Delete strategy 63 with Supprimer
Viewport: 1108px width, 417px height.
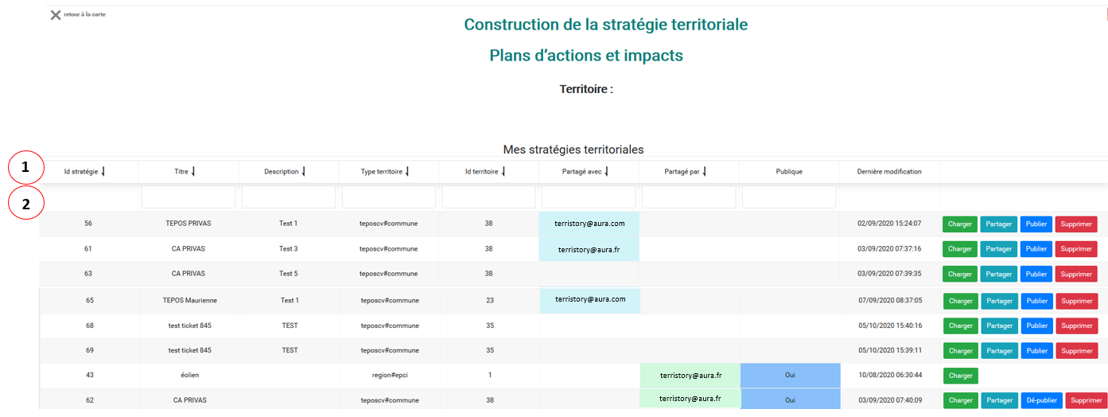tap(1076, 274)
